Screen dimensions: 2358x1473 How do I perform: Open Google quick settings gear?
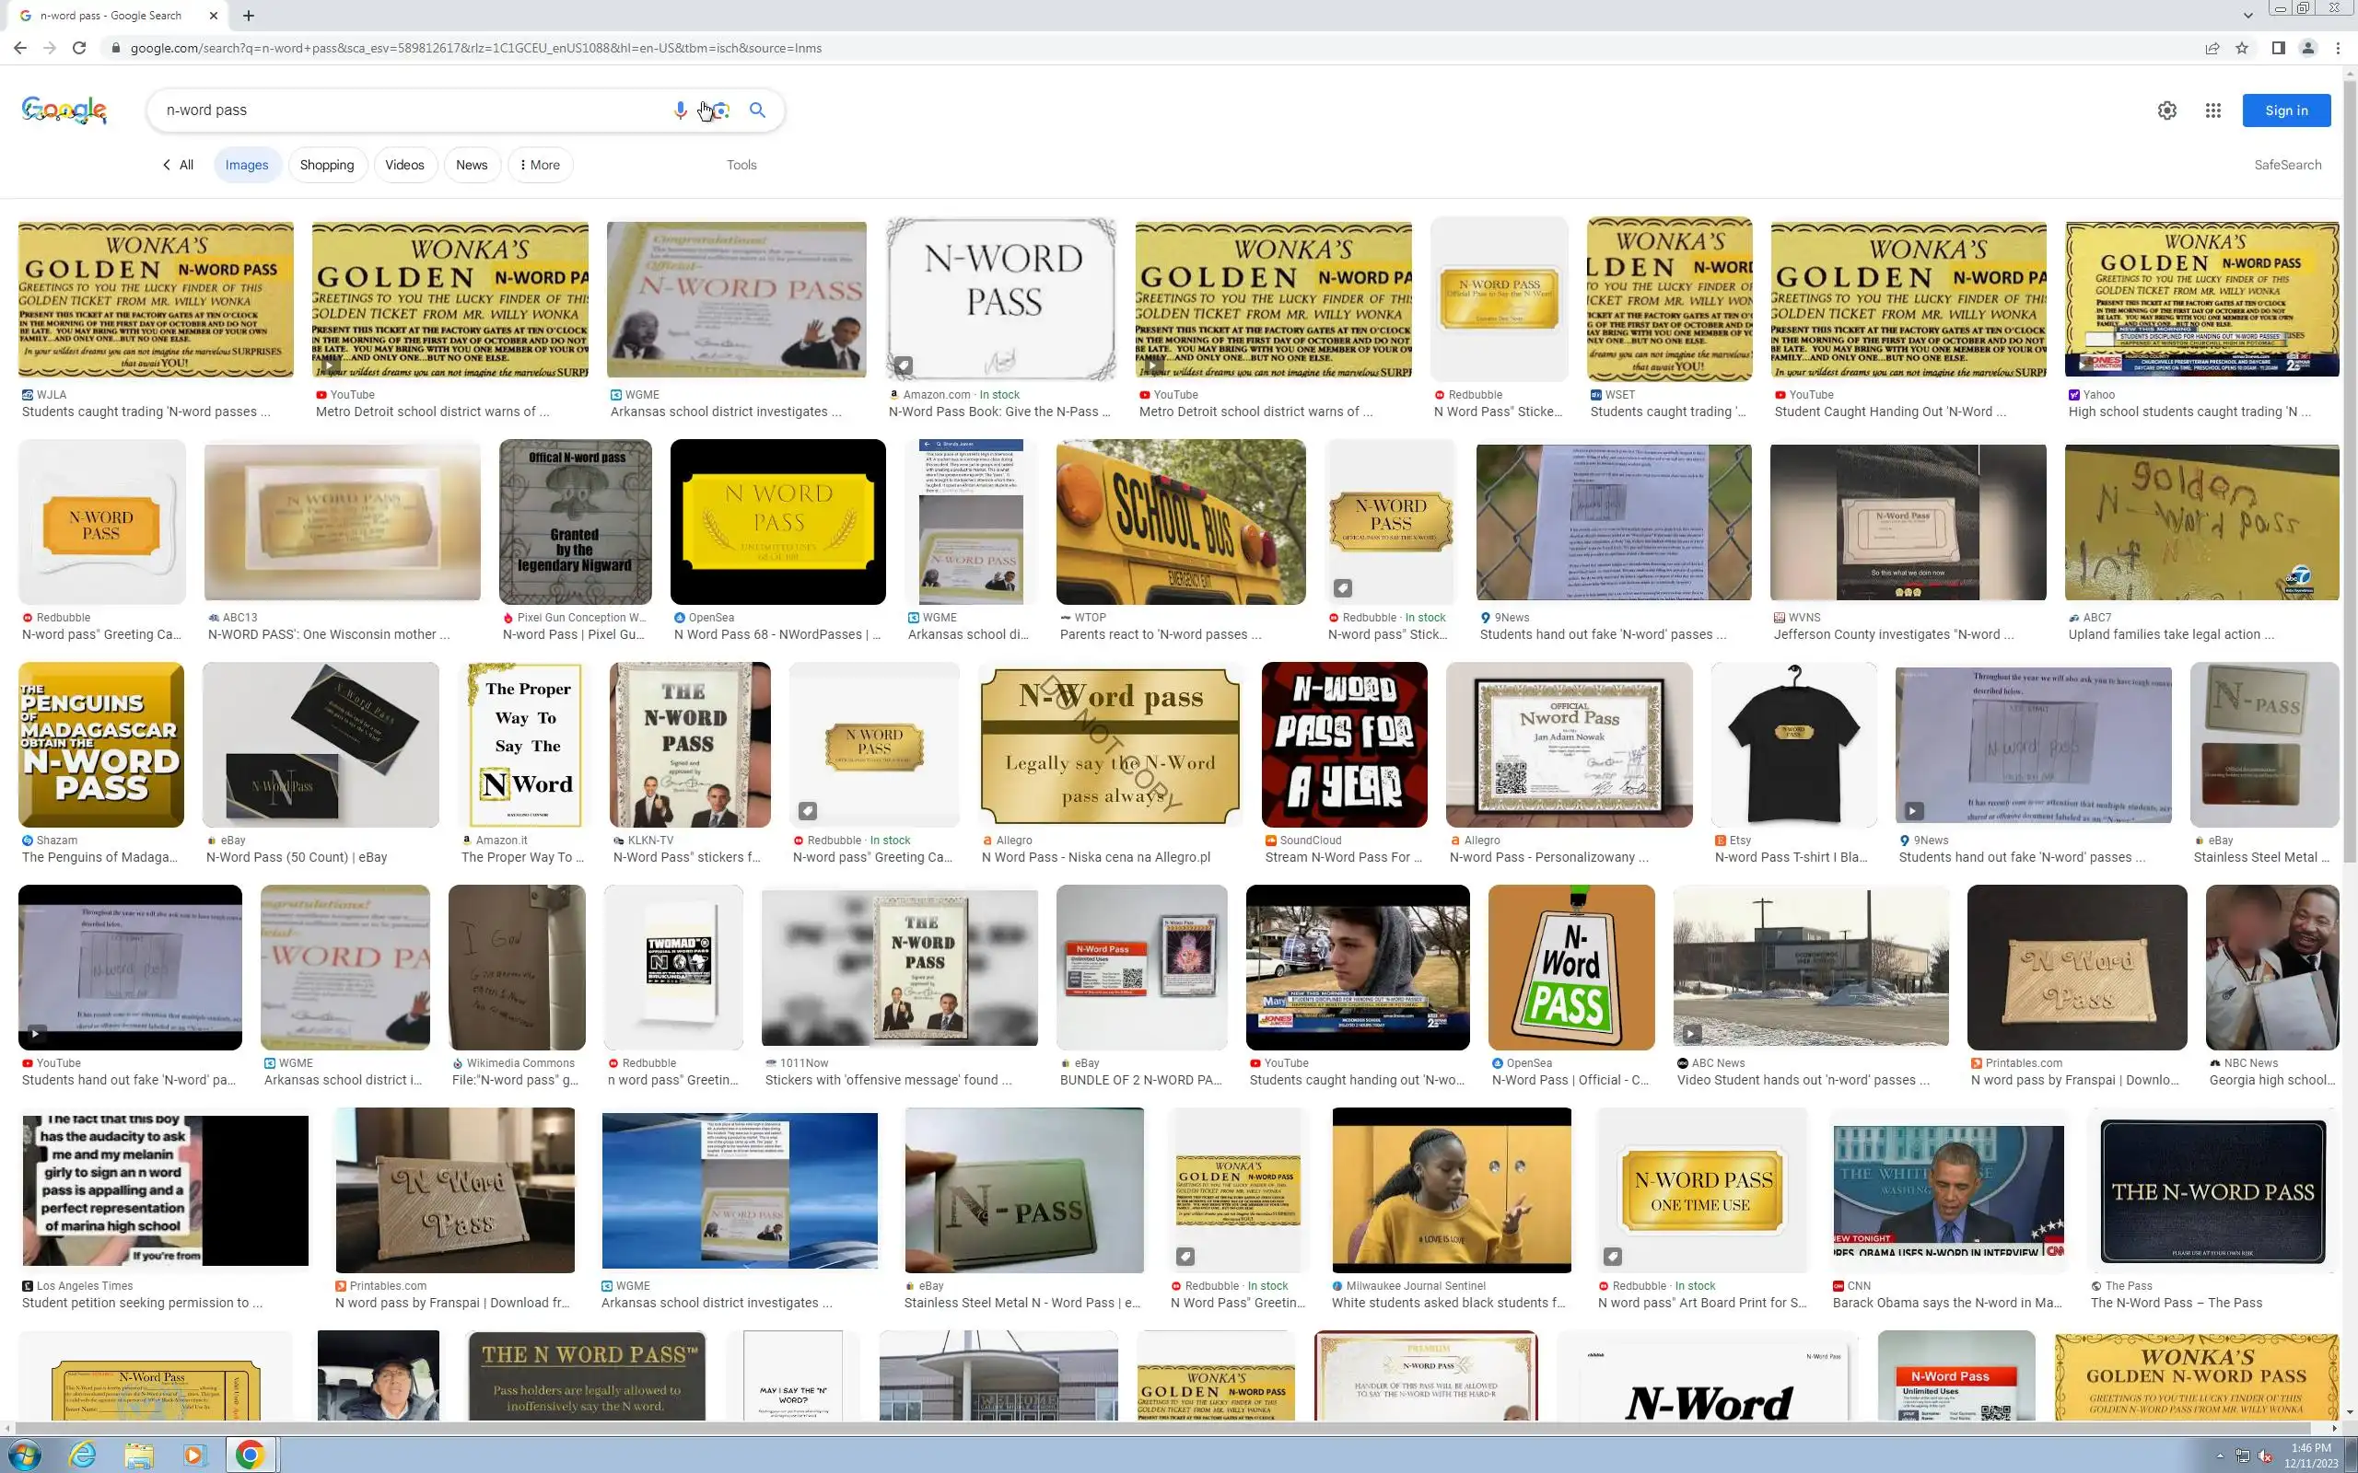2166,111
